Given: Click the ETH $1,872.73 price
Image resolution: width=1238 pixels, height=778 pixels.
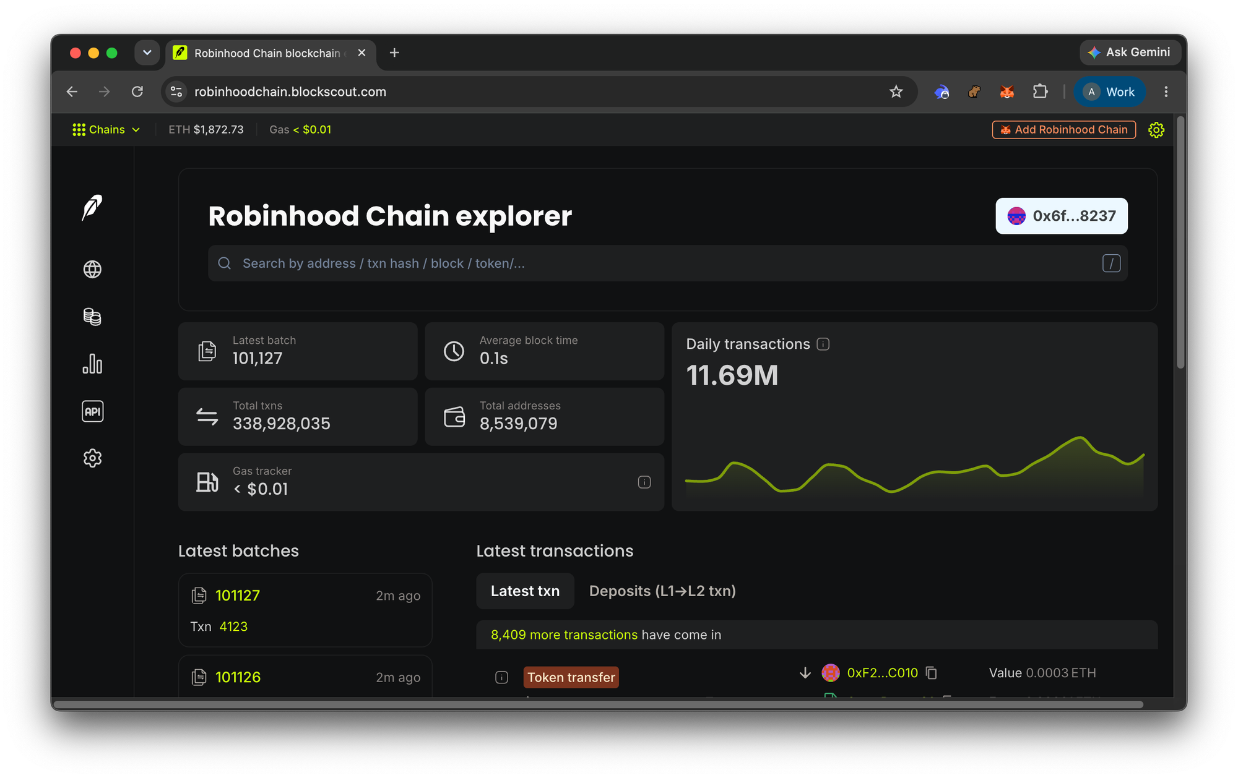Looking at the screenshot, I should (x=206, y=130).
